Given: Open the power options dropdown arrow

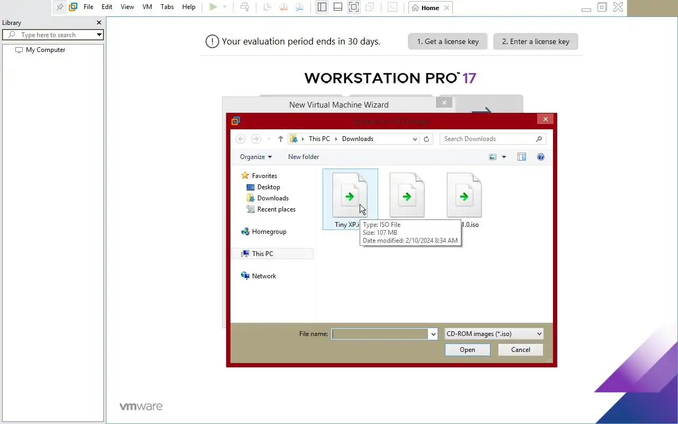Looking at the screenshot, I should [225, 7].
